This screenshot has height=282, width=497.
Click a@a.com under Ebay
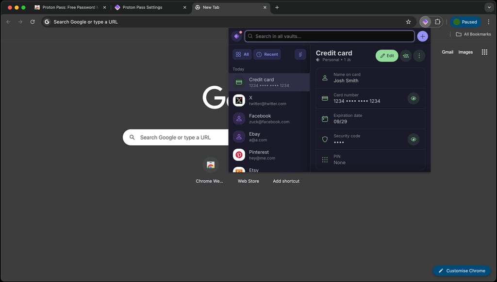pyautogui.click(x=258, y=140)
